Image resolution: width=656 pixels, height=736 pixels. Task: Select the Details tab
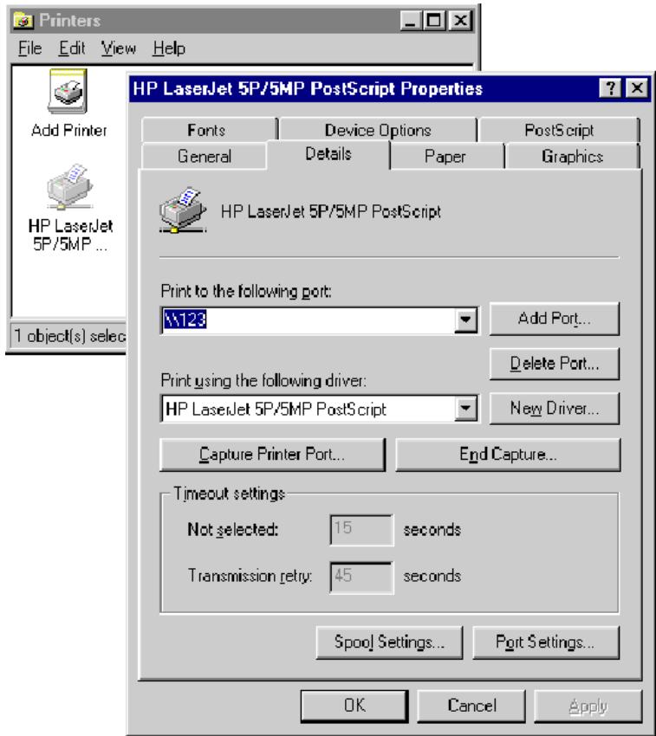(x=328, y=153)
